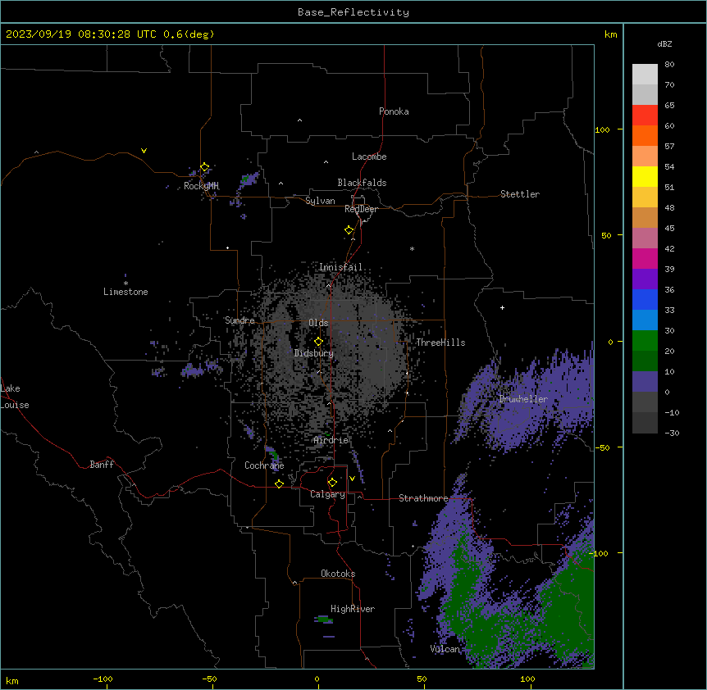Select yellow V marker northwest of RockyMH
This screenshot has width=707, height=690.
[x=144, y=151]
